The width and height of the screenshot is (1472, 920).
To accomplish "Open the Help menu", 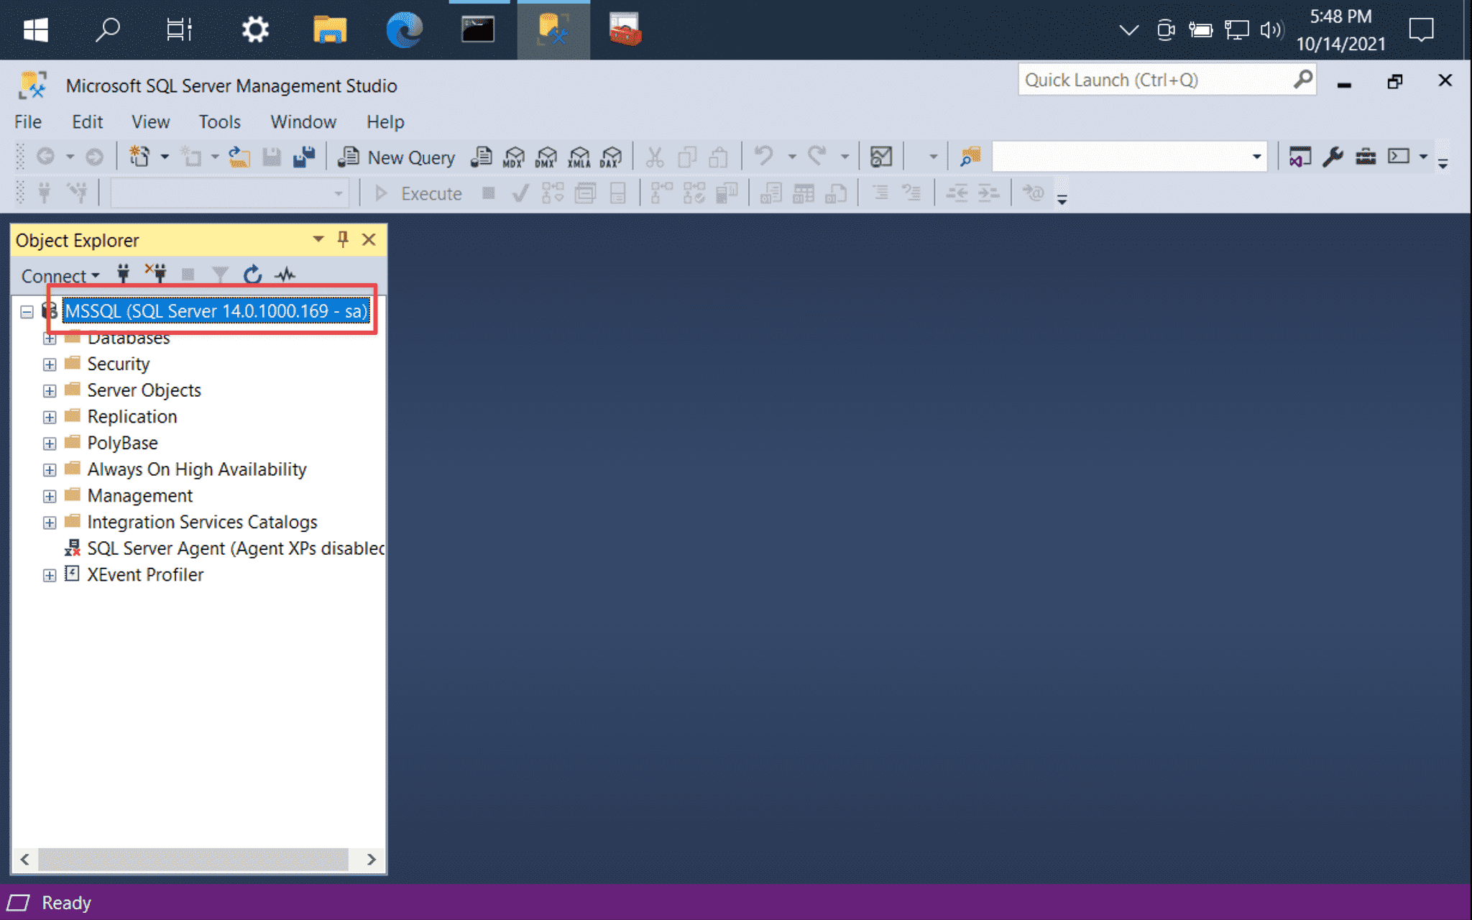I will (385, 121).
